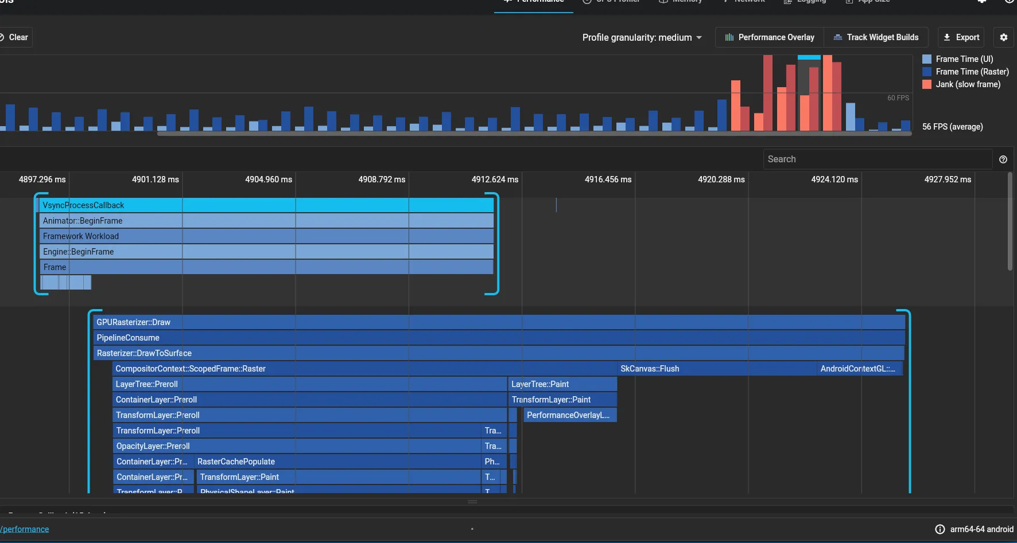The width and height of the screenshot is (1017, 543).
Task: Toggle Track Widget Builds
Action: (876, 37)
